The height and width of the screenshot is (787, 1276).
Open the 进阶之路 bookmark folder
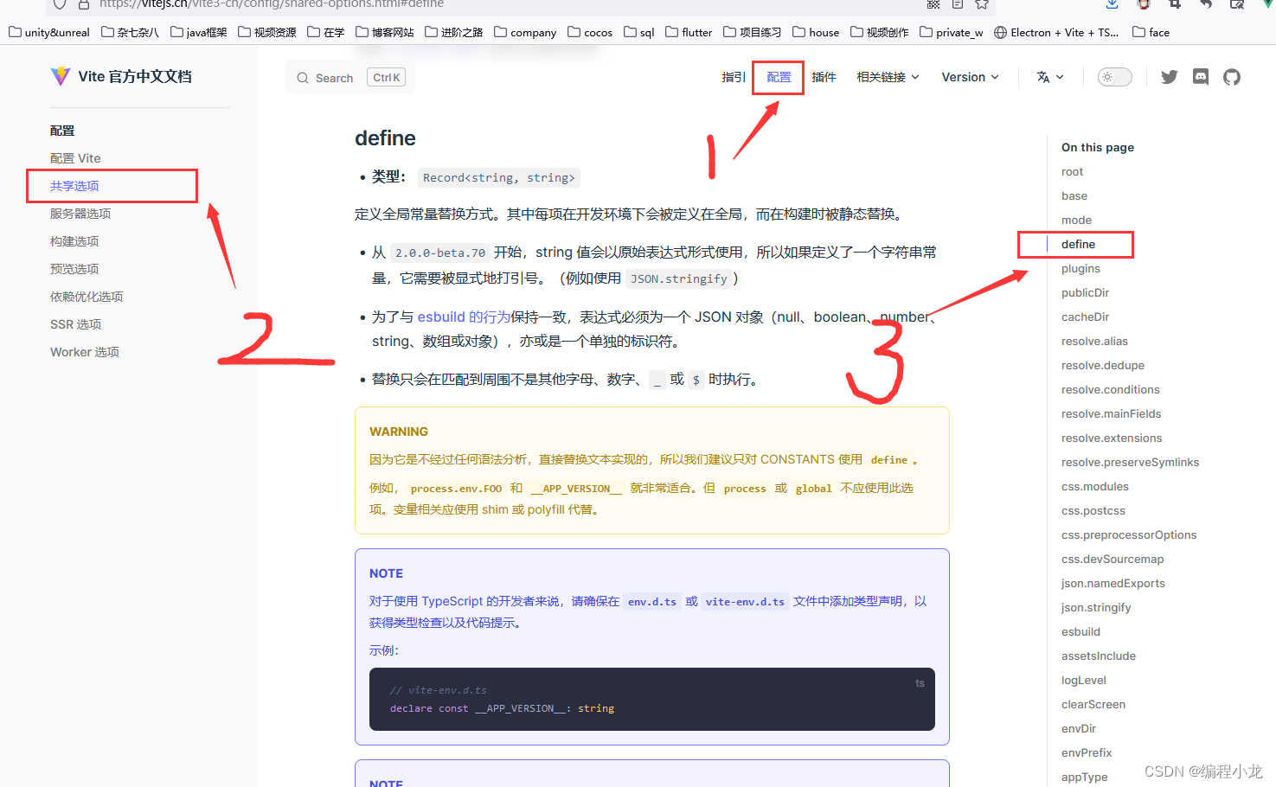click(454, 32)
